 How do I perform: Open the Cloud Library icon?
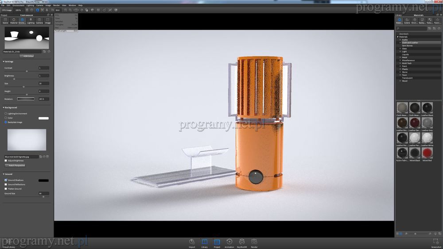click(x=8, y=242)
